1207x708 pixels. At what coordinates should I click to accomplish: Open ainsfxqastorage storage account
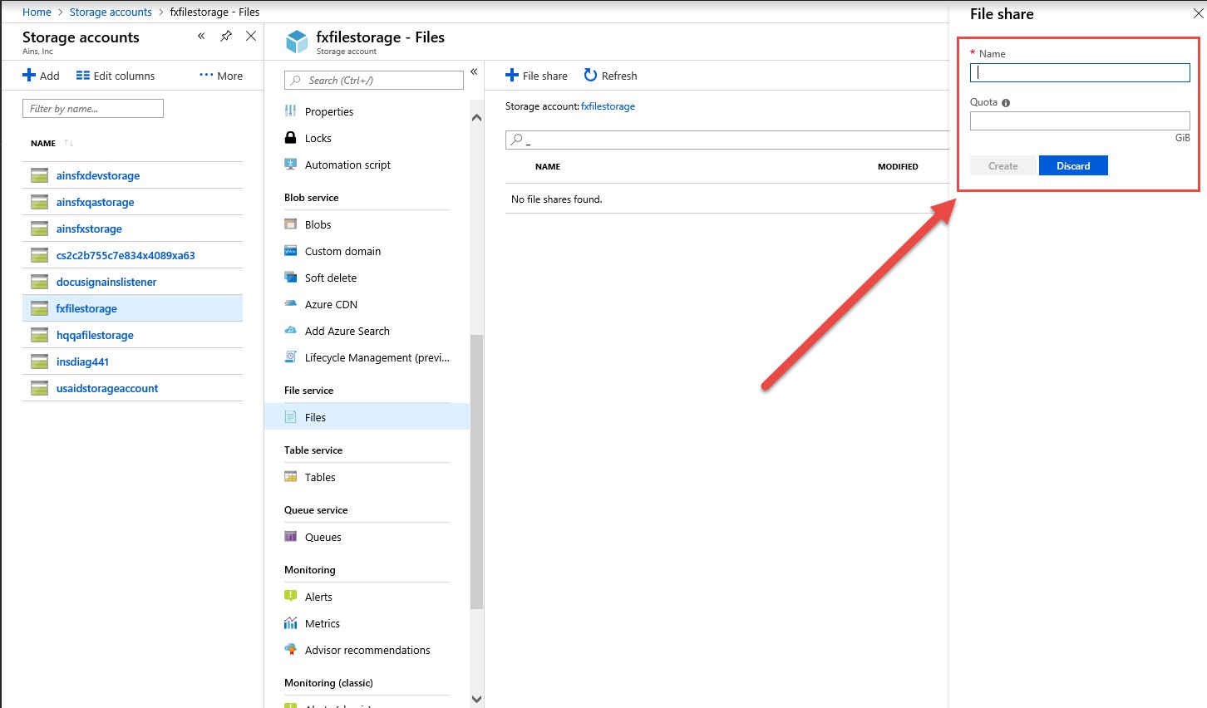[96, 202]
